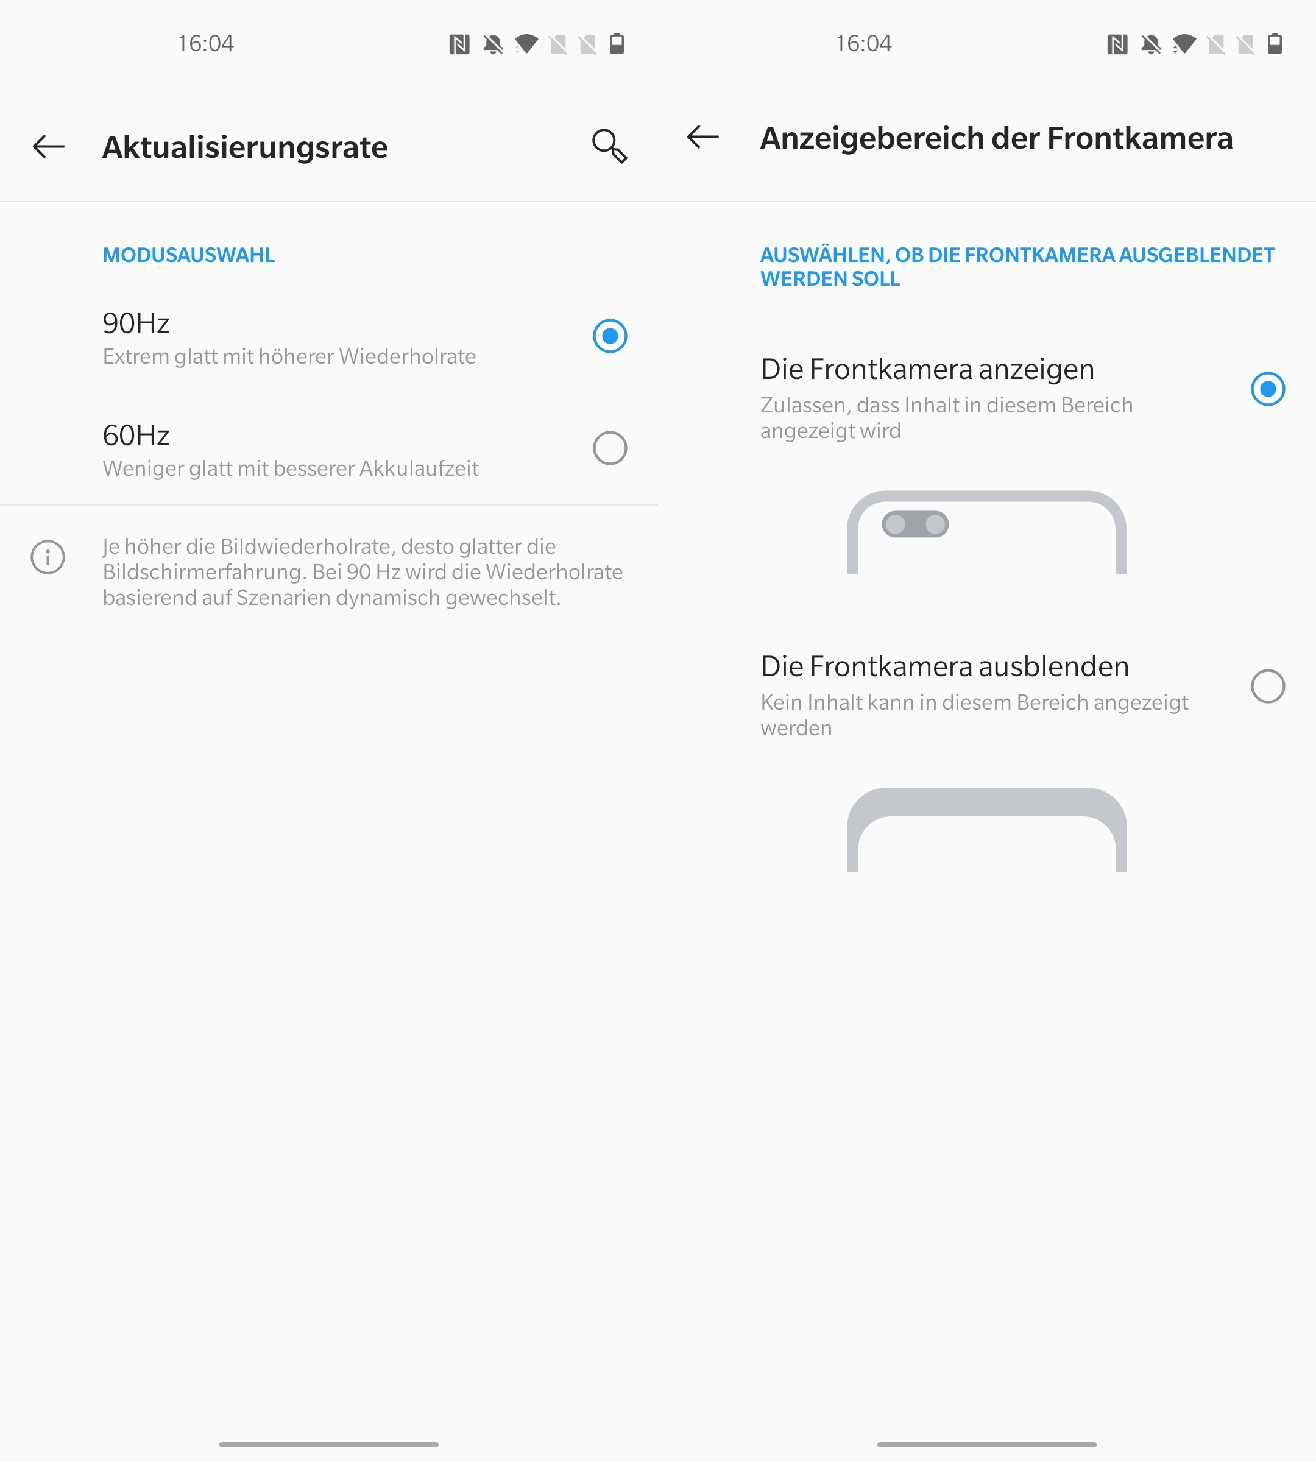Screen dimensions: 1316x1462
Task: Choose the Die Frontkamera ausblenden option text
Action: pyautogui.click(x=944, y=666)
